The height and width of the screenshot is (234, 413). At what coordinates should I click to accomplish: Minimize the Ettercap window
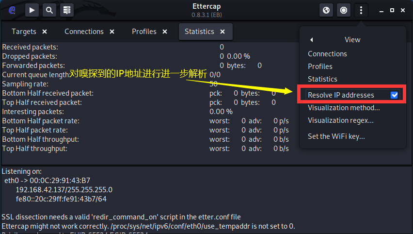[381, 11]
